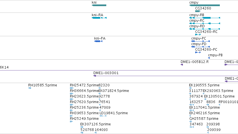238x134 pixels.
Task: Click the DME1-003O01 feature label
Action: [x=106, y=73]
